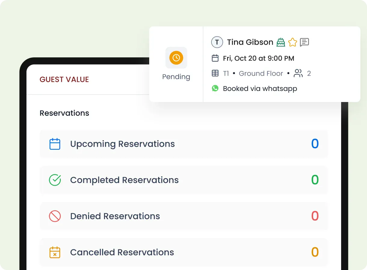The height and width of the screenshot is (270, 367).
Task: Select the Cancelled Reservations row
Action: pos(183,252)
